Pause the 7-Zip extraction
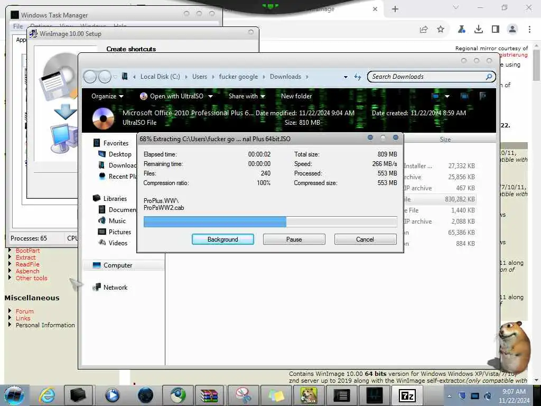This screenshot has height=406, width=541. [294, 239]
